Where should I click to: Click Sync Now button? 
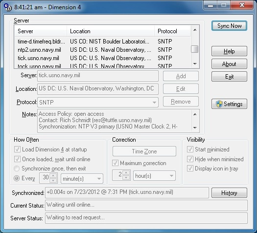click(x=229, y=26)
